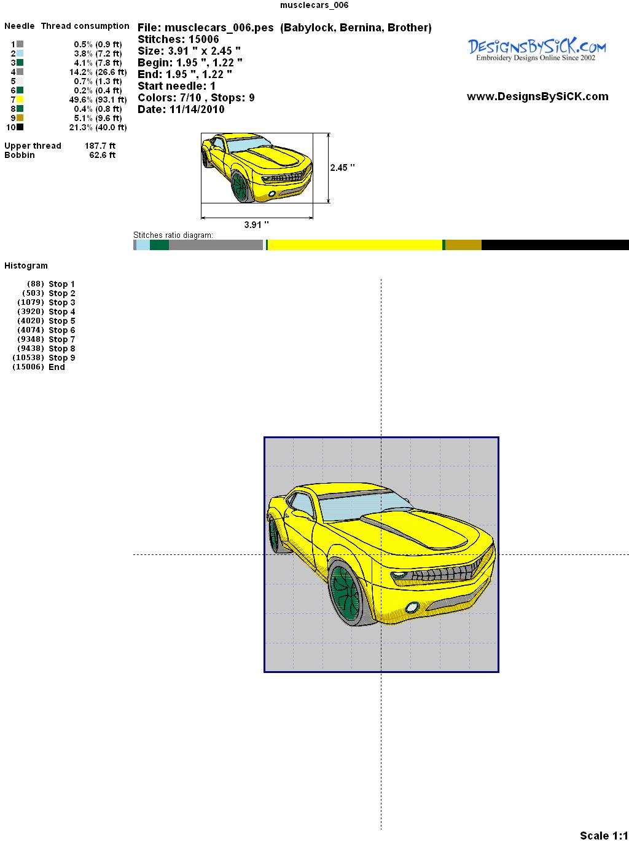Select needle 10 black color swatch
Viewport: 629px width, 842px height.
point(20,127)
